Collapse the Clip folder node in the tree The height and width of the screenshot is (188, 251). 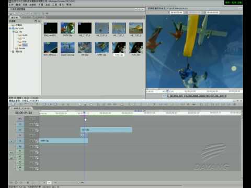(x=14, y=32)
